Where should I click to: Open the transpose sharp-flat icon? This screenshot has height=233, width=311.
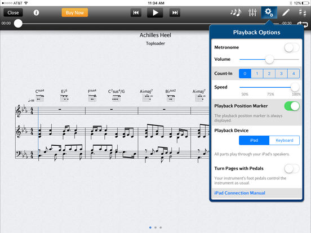click(x=303, y=12)
